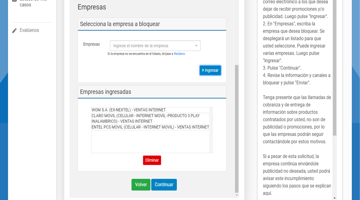The width and height of the screenshot is (360, 200).
Task: Click the form scrollbar down arrow
Action: (x=237, y=195)
